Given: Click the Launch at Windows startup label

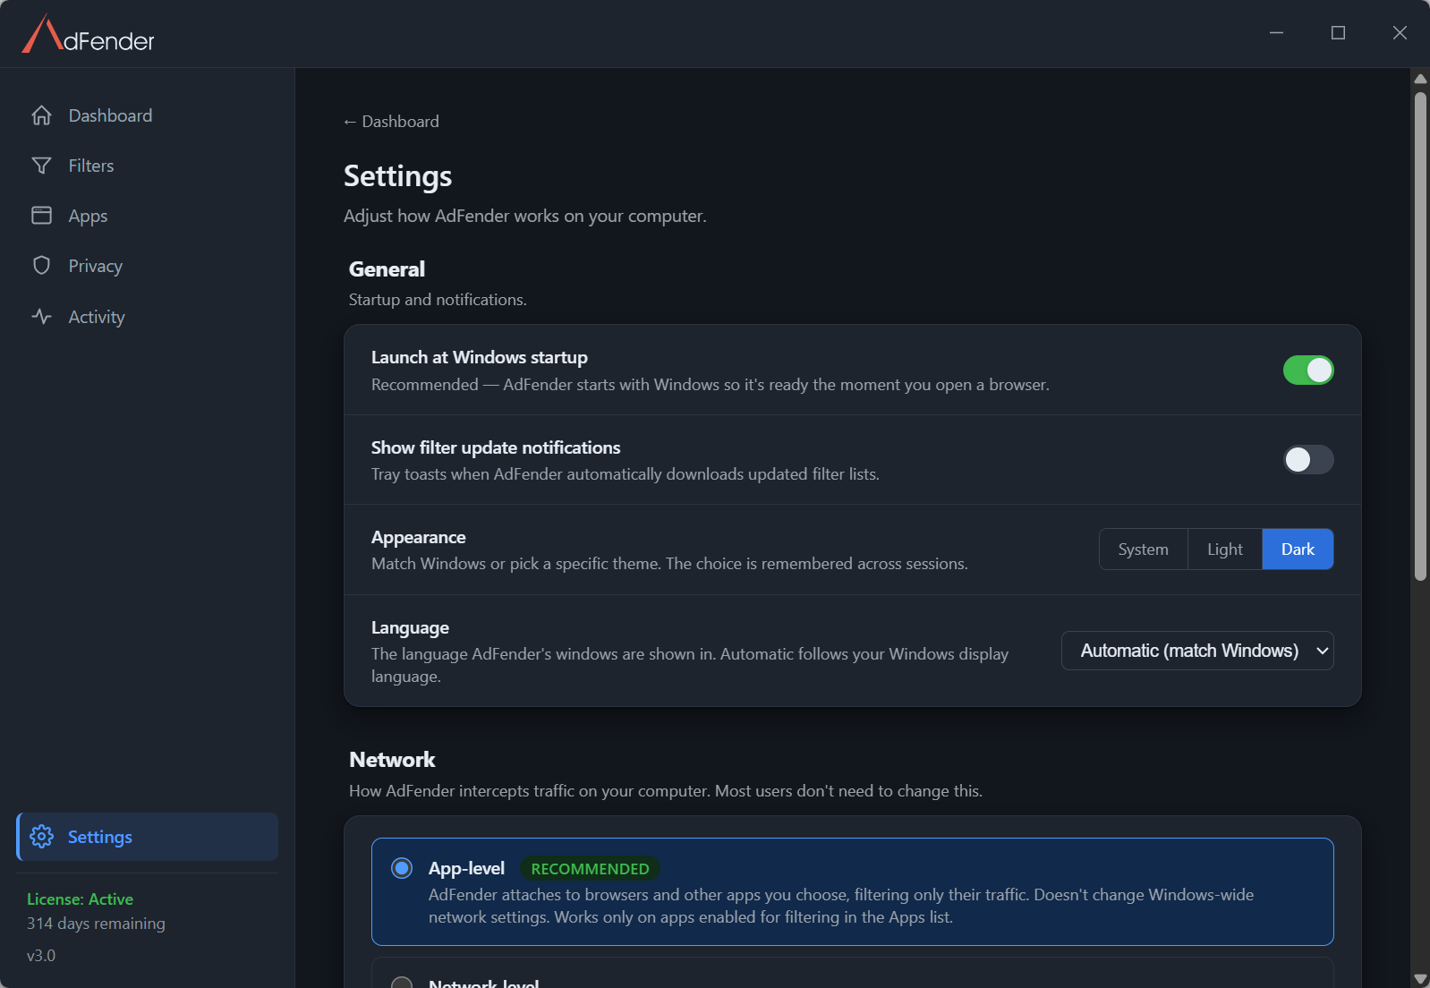Looking at the screenshot, I should coord(480,357).
